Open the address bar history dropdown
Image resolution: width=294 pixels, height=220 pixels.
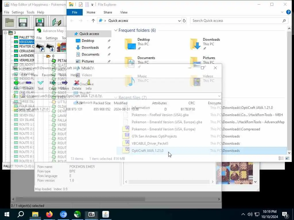pyautogui.click(x=179, y=21)
